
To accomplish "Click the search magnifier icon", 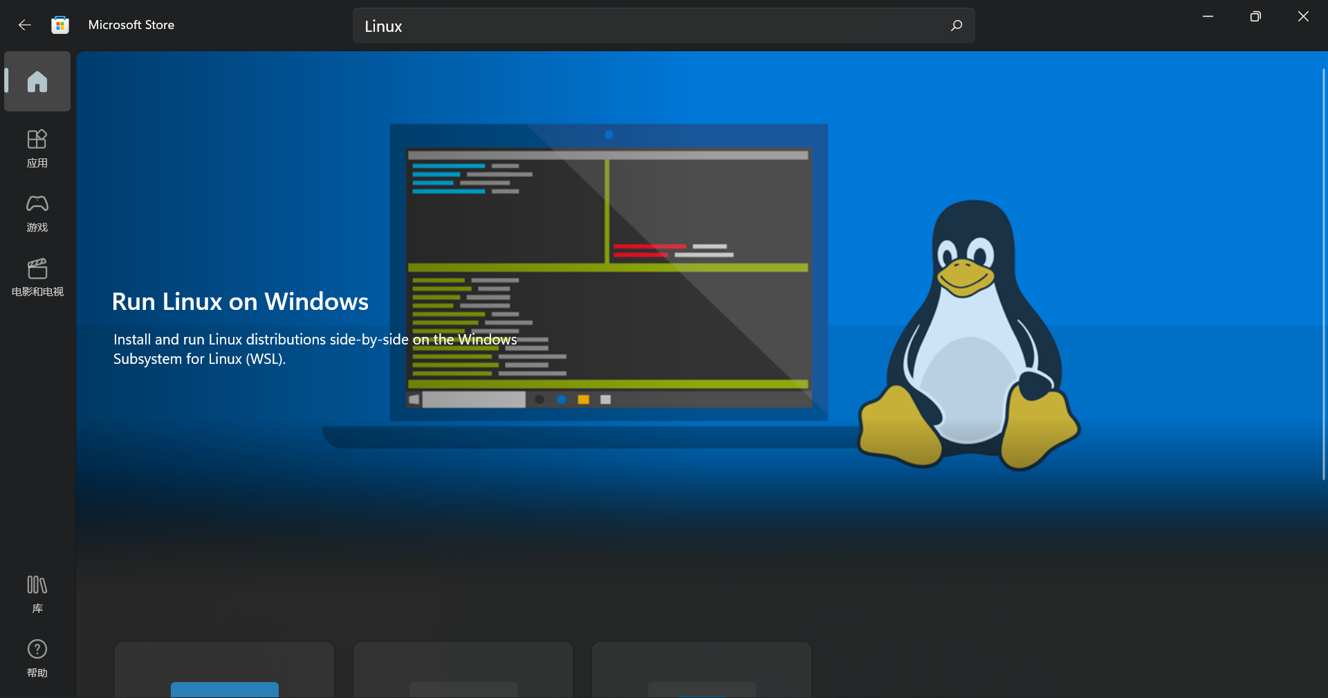I will point(956,26).
